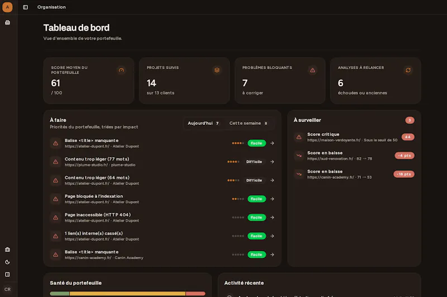Open arrow for Canin Academy Balise title manquante

point(272,255)
